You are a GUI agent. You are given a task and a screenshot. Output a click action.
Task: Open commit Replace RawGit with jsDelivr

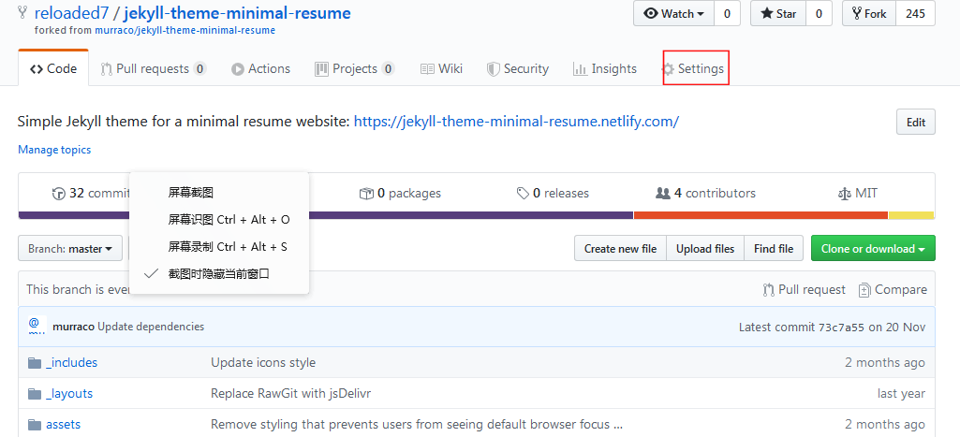click(x=291, y=394)
